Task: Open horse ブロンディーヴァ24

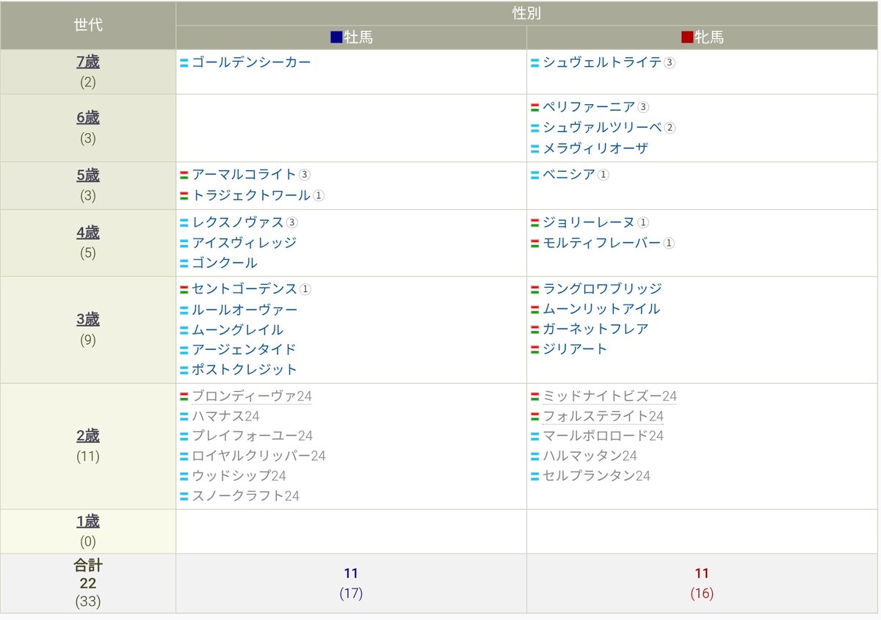Action: point(252,396)
